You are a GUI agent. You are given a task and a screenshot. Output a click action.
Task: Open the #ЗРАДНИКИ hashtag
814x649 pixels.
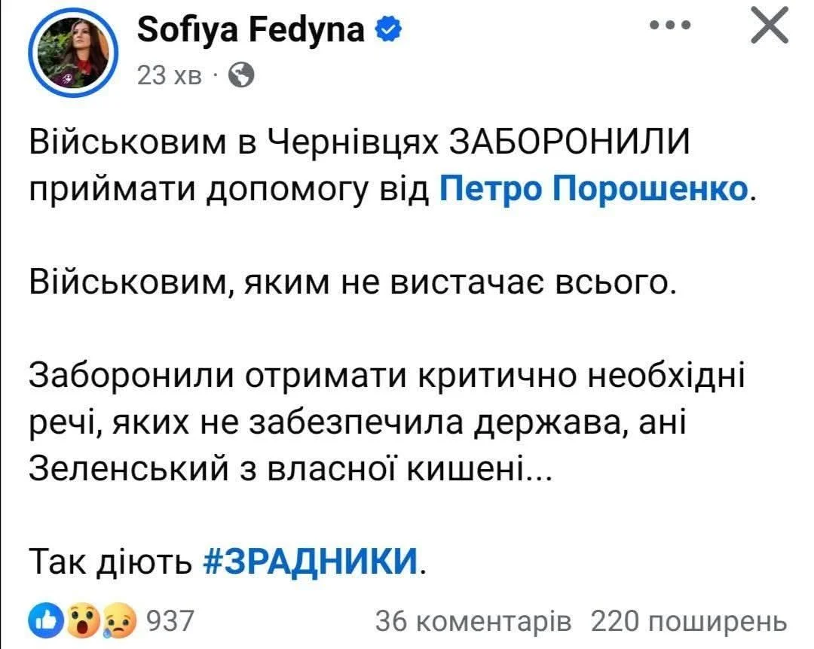tap(310, 561)
